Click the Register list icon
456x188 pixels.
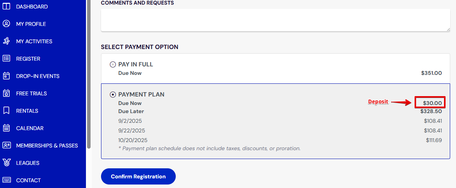7,59
